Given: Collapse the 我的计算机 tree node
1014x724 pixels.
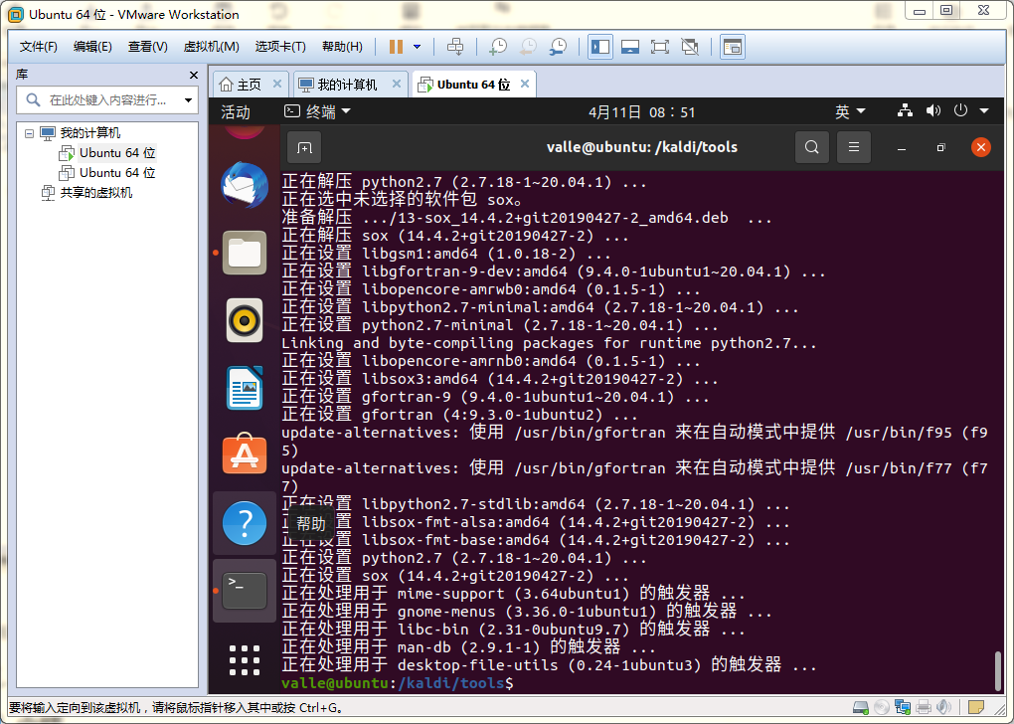Looking at the screenshot, I should (x=29, y=133).
